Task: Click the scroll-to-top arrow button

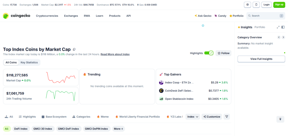Action: pyautogui.click(x=280, y=119)
